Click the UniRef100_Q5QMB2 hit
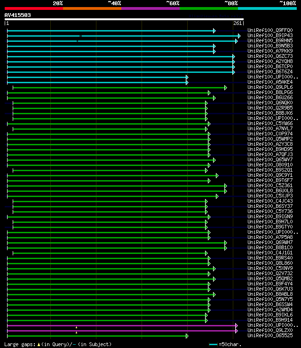The width and height of the screenshot is (301, 348). tap(270, 278)
